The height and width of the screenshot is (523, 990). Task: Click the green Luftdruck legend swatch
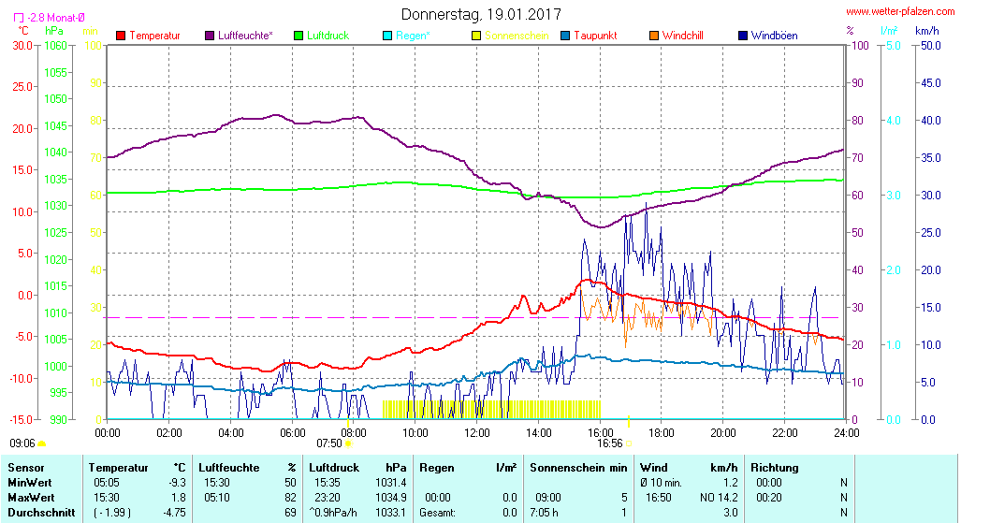(x=298, y=36)
